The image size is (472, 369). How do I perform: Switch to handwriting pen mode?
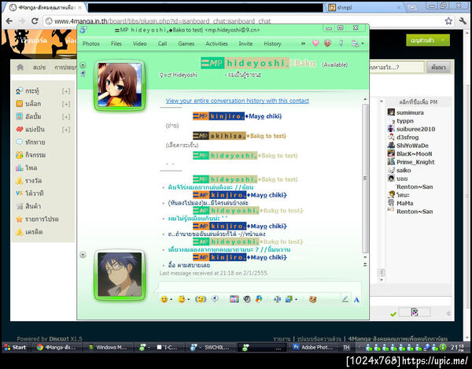tap(345, 299)
